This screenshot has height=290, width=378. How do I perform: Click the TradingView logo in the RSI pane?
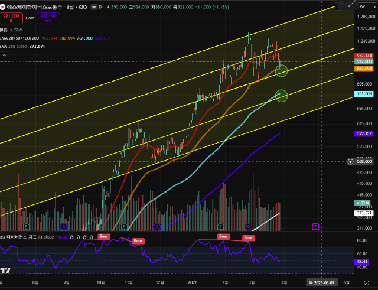(x=5, y=271)
